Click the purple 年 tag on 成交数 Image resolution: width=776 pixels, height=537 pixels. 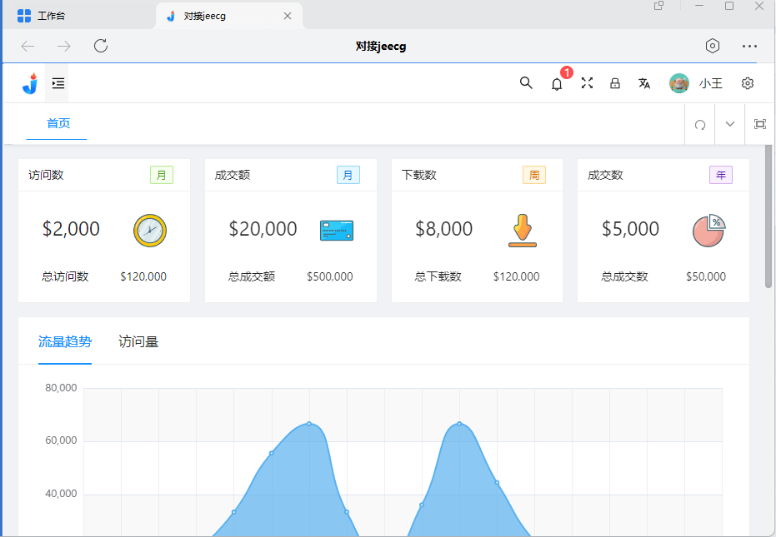pos(721,175)
